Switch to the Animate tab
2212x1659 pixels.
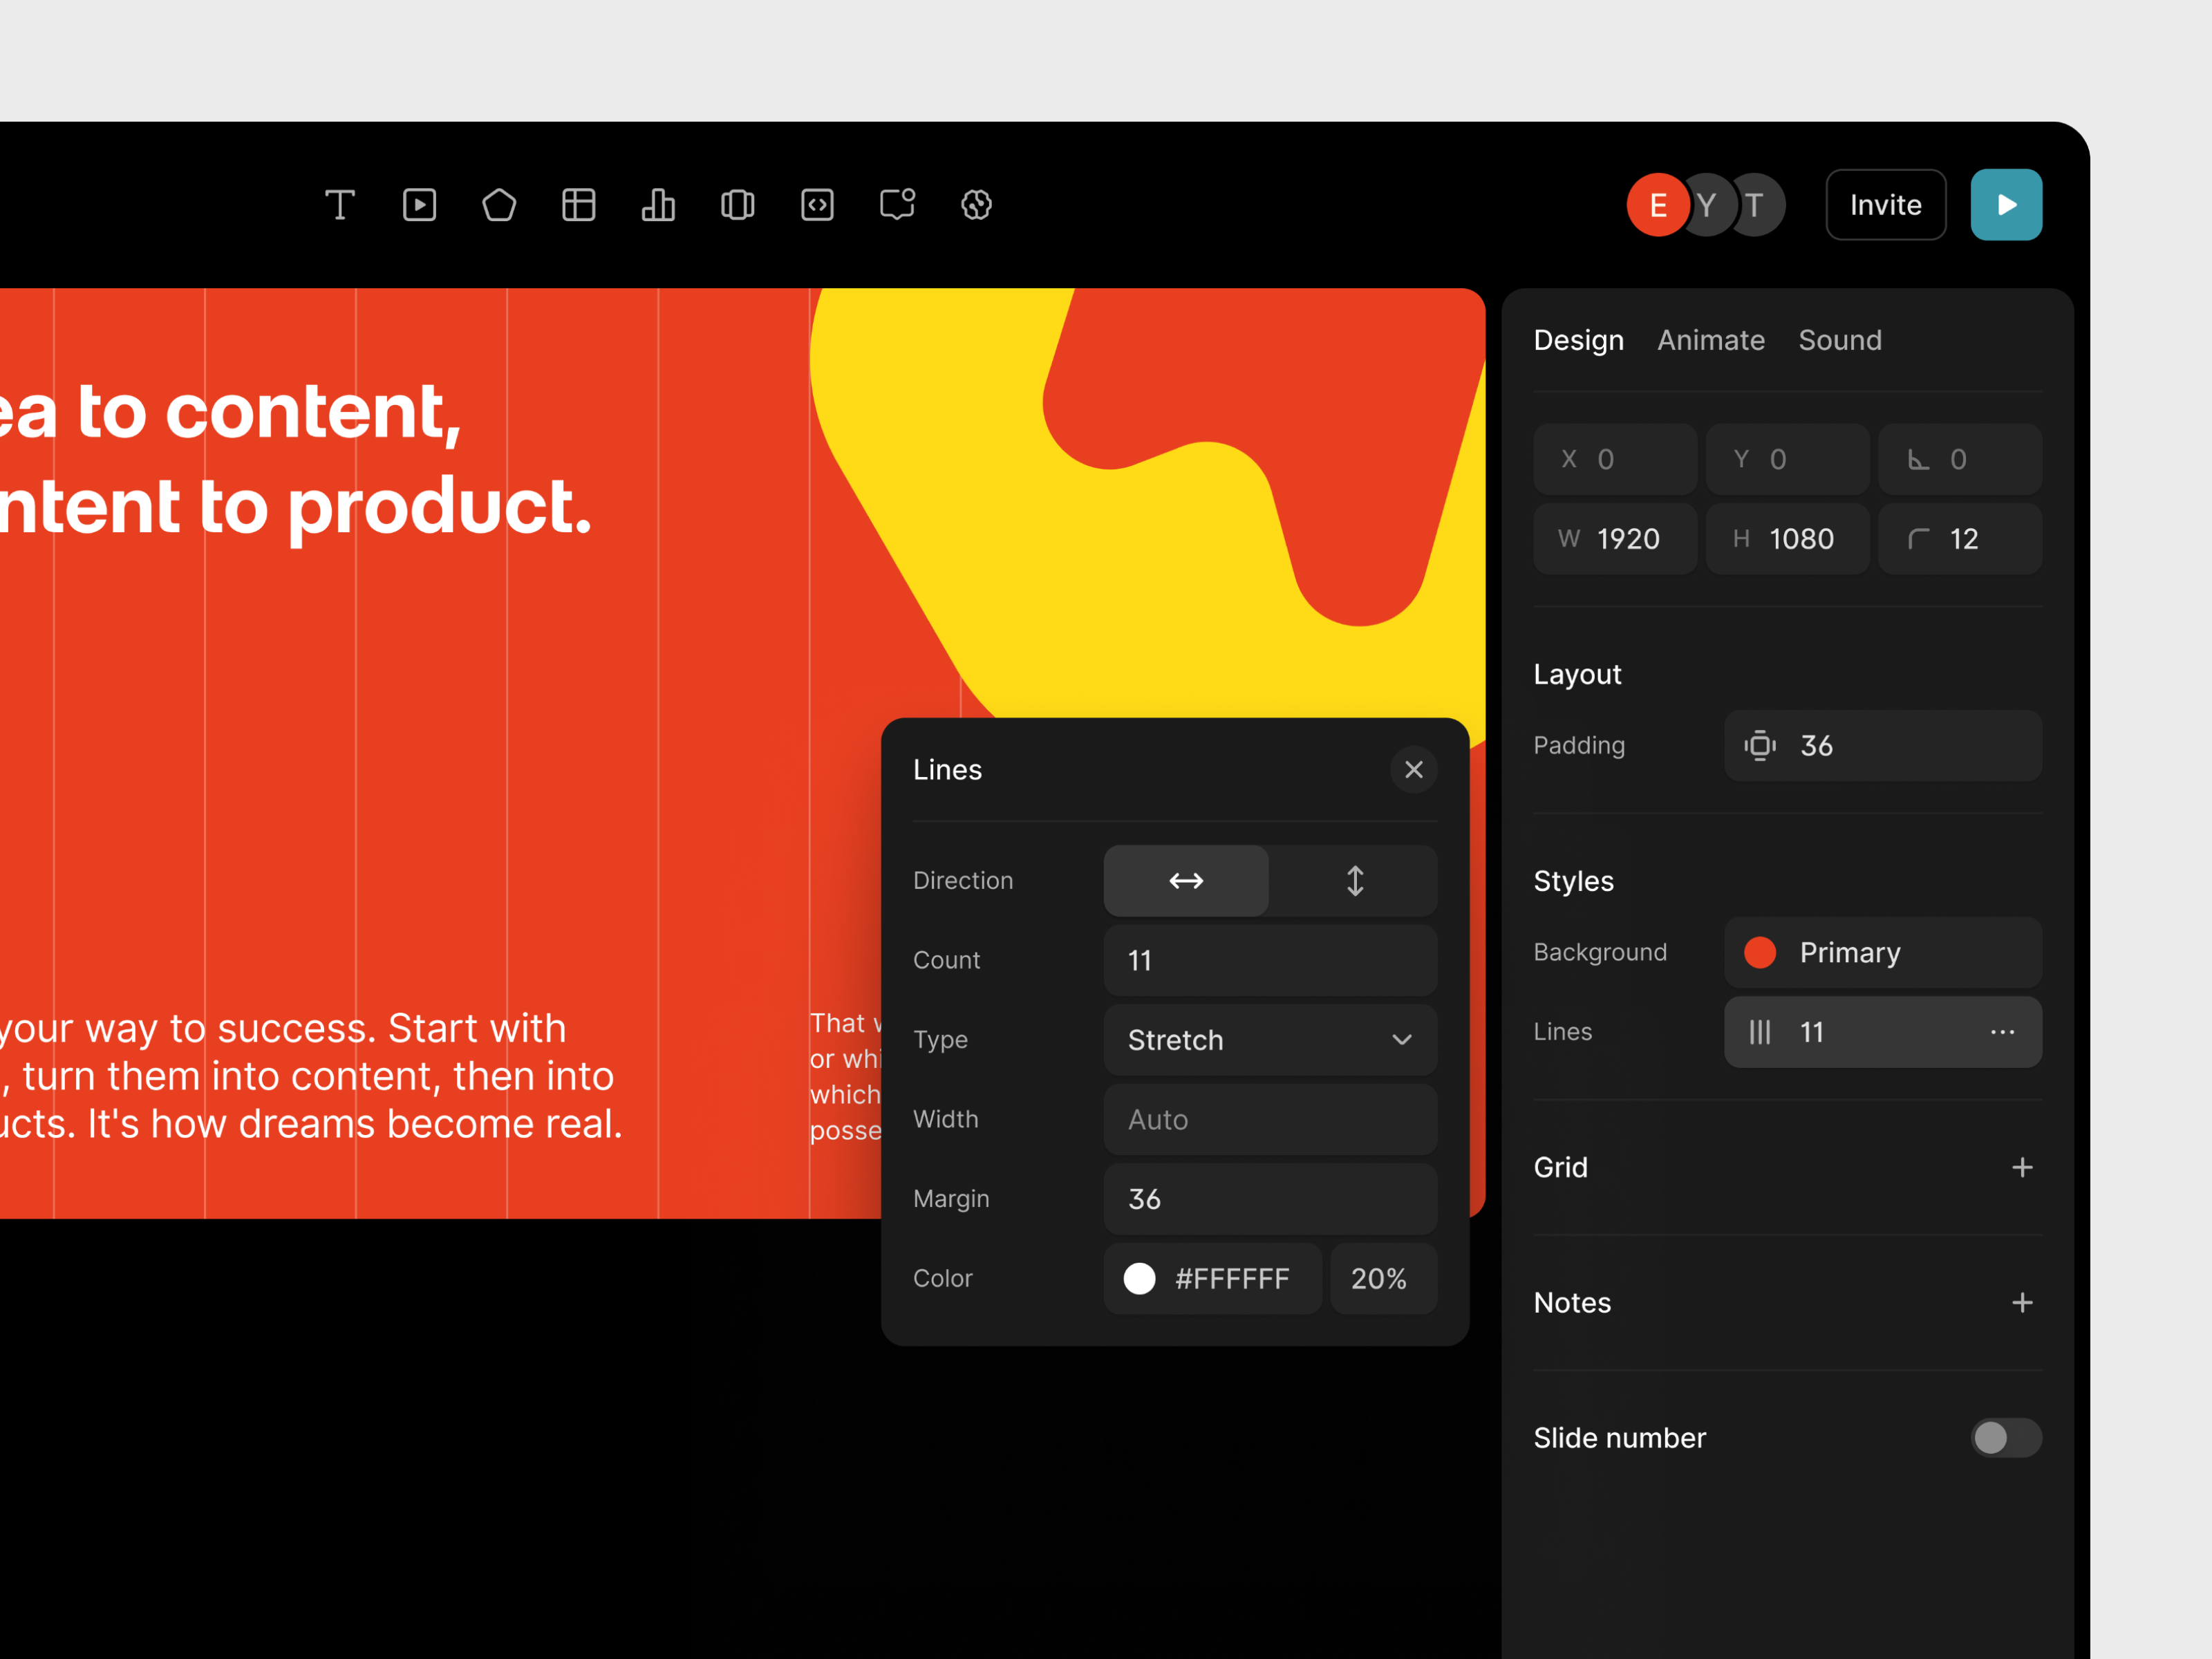point(1711,340)
